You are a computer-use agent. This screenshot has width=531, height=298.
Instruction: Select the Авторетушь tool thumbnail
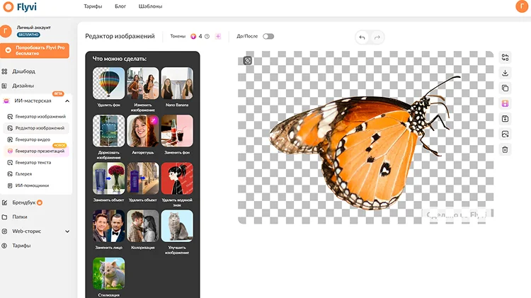coord(143,131)
